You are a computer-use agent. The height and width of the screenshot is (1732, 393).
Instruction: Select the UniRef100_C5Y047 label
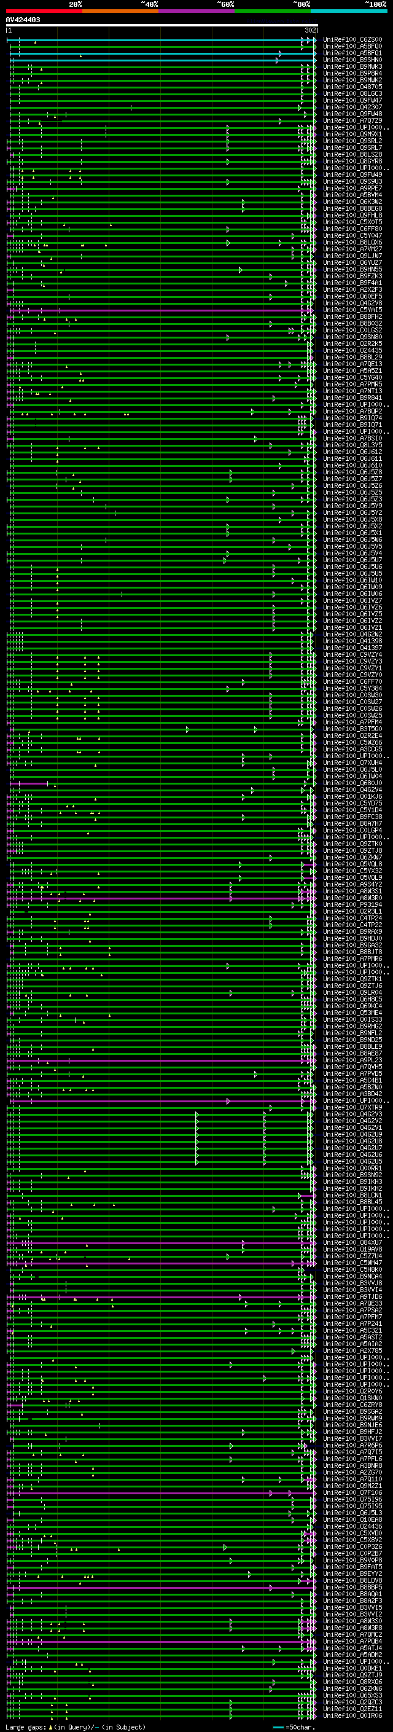click(352, 235)
